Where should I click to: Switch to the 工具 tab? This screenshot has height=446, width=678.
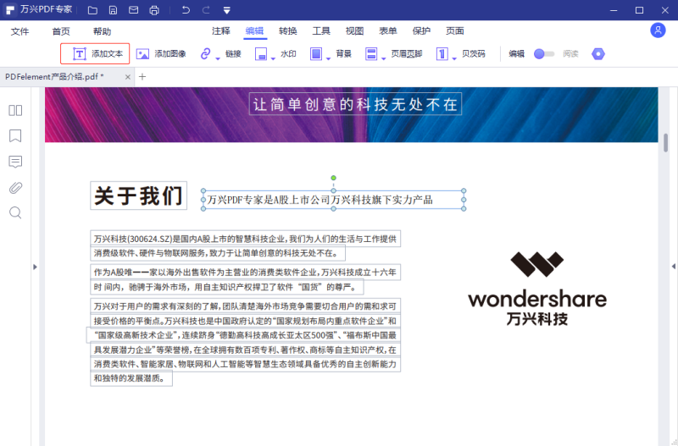pyautogui.click(x=321, y=30)
